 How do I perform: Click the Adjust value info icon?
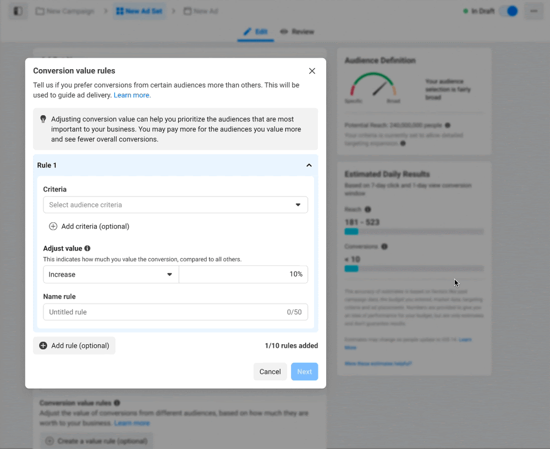click(87, 248)
